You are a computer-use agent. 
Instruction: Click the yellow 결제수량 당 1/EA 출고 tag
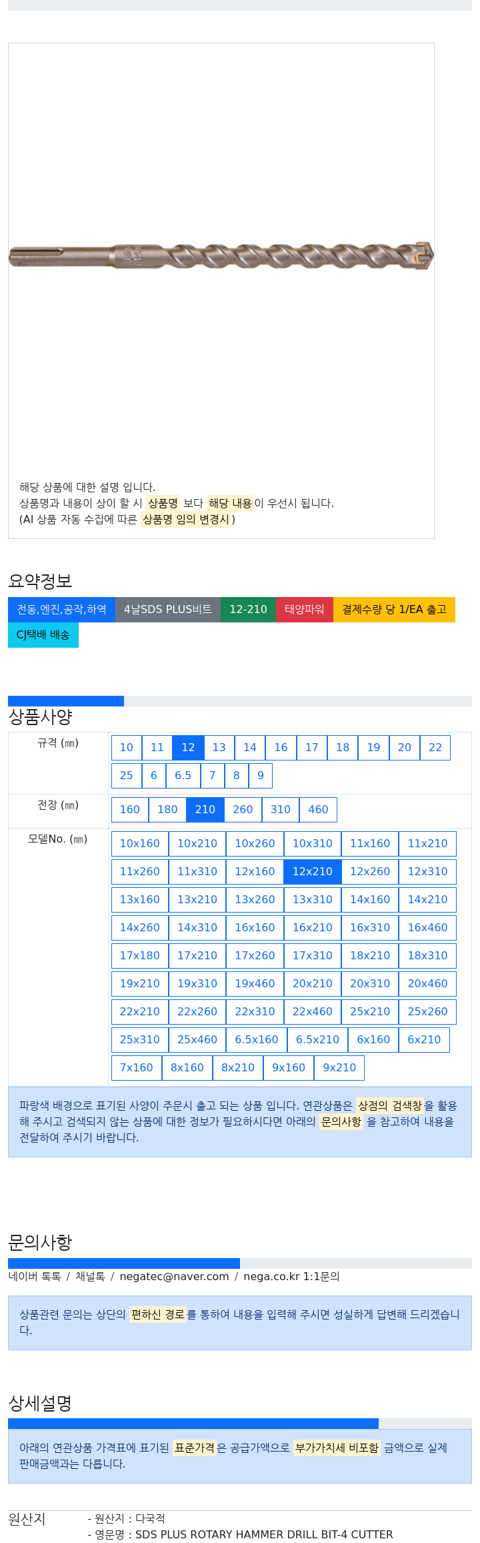tap(394, 610)
